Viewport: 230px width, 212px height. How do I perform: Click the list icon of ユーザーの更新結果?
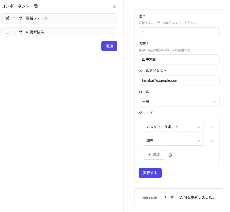coord(7,32)
